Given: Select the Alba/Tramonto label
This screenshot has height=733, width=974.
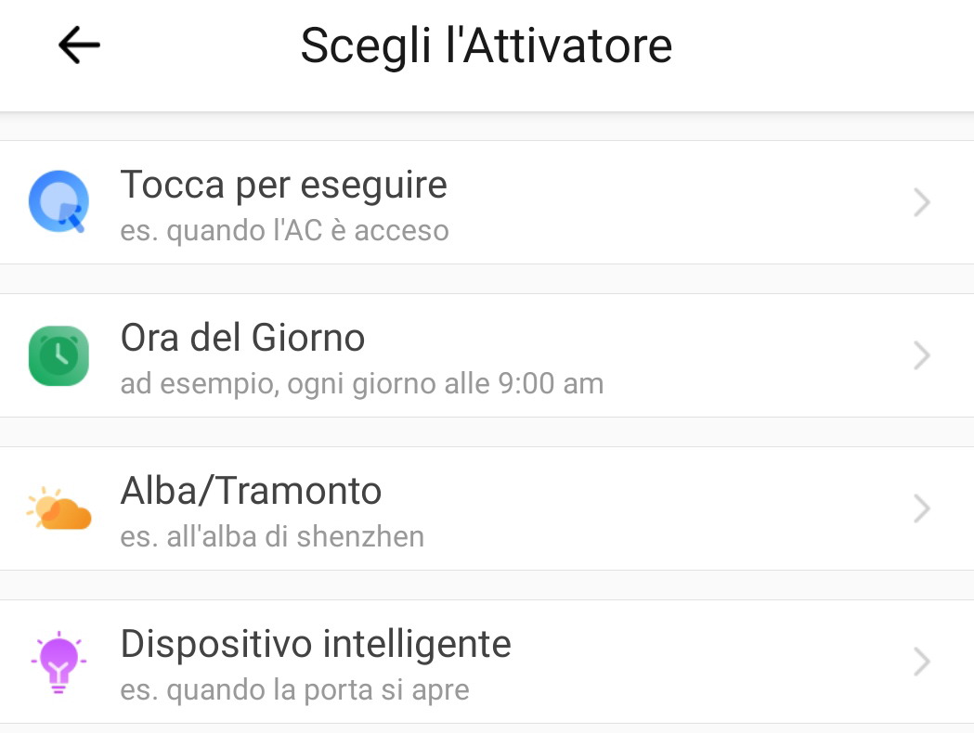Looking at the screenshot, I should click(251, 491).
